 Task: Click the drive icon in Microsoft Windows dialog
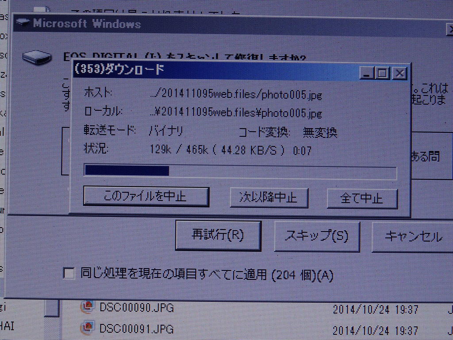point(37,57)
